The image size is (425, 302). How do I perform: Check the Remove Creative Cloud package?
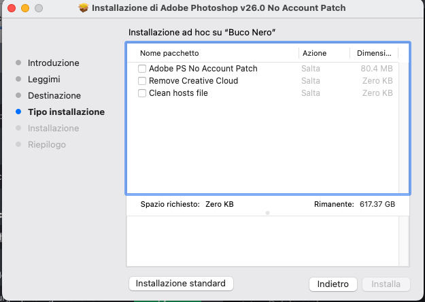[x=142, y=81]
